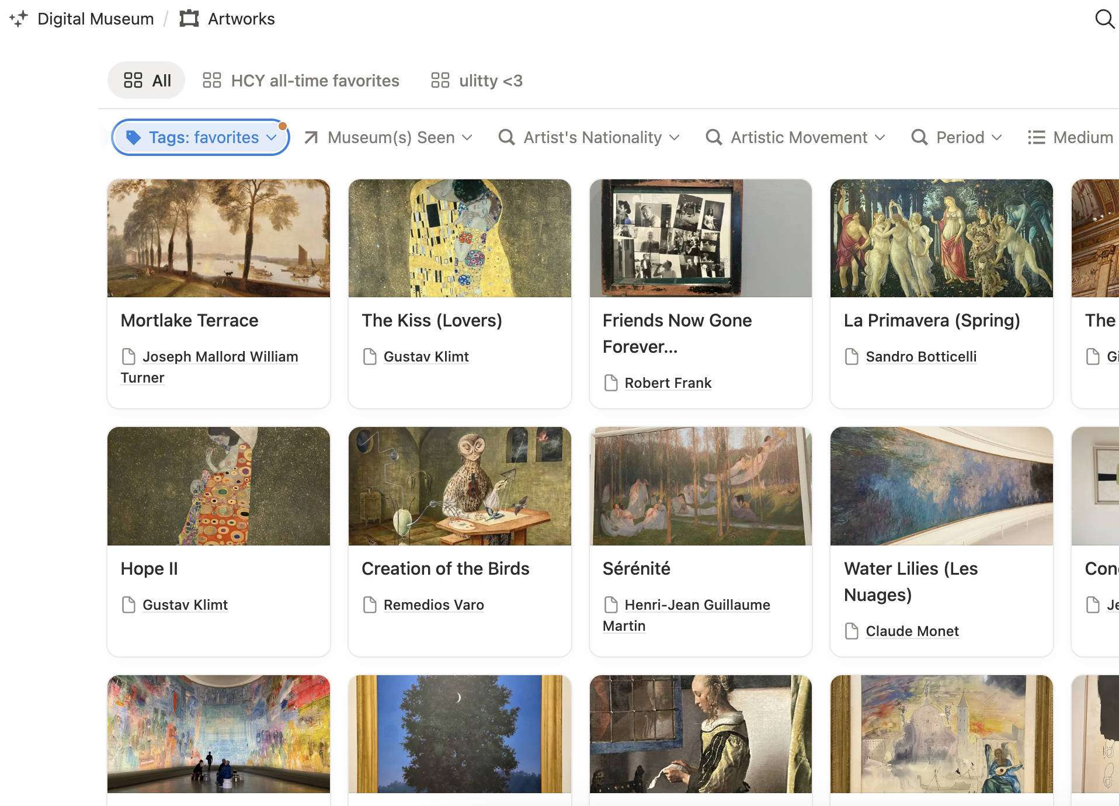1119x806 pixels.
Task: Click Water Lilies (Les Nuages) title
Action: pos(911,581)
